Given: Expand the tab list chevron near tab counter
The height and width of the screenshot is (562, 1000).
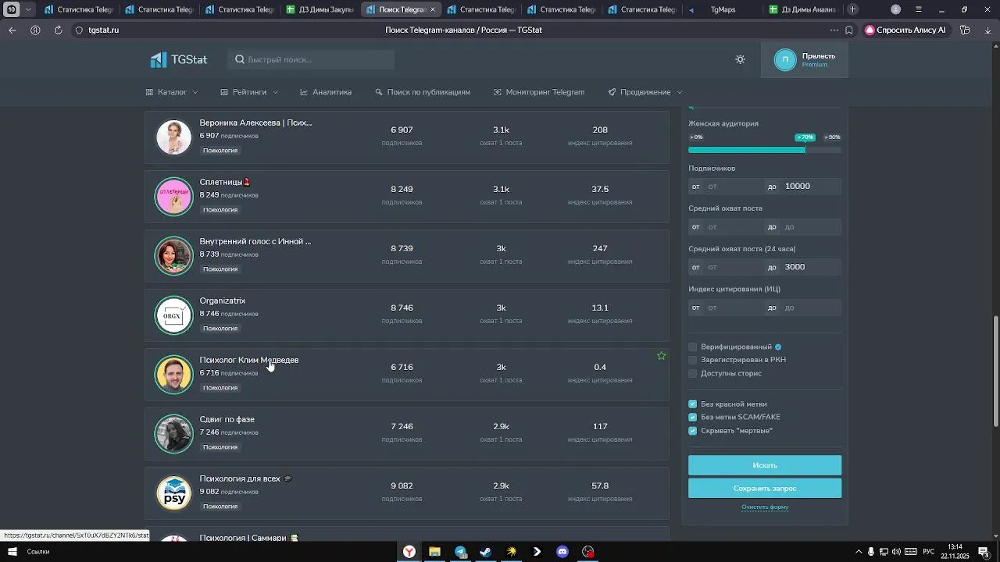Looking at the screenshot, I should 29,9.
